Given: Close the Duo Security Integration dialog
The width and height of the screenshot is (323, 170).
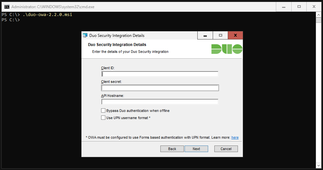Looking at the screenshot, I should coord(235,36).
